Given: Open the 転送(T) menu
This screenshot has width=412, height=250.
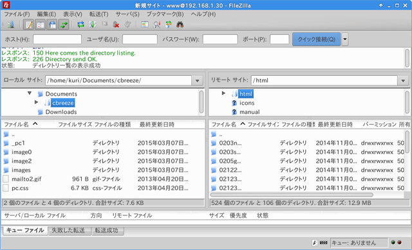Looking at the screenshot, I should tap(98, 14).
